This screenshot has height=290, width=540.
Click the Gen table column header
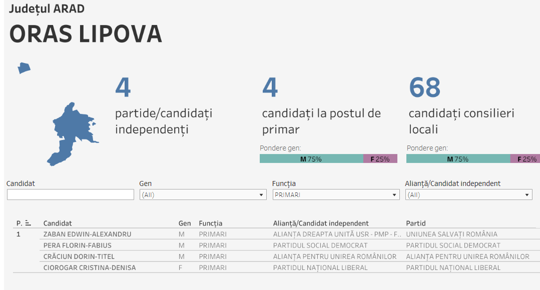pos(184,223)
